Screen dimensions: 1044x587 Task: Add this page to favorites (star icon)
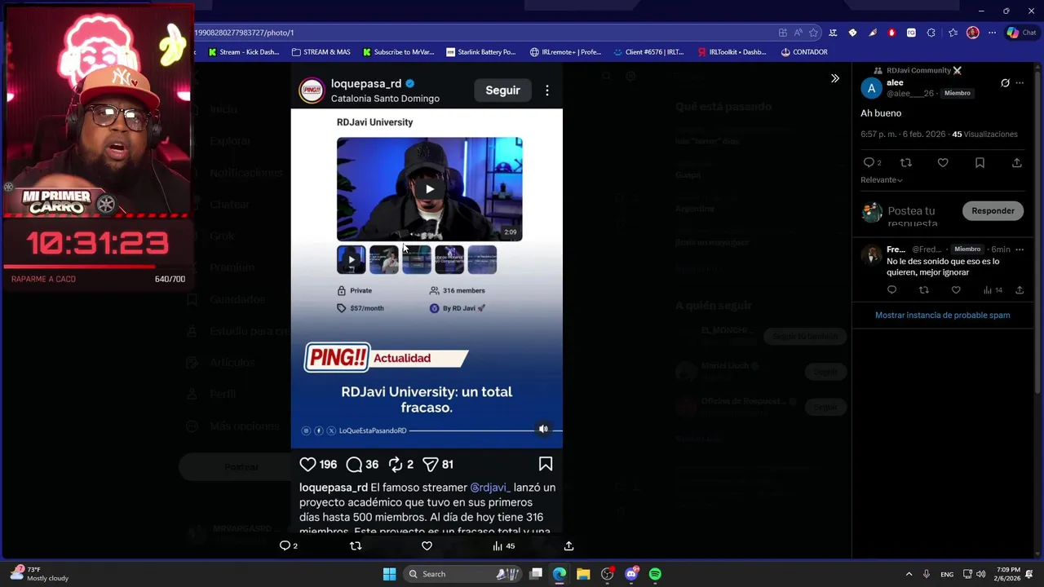[813, 33]
